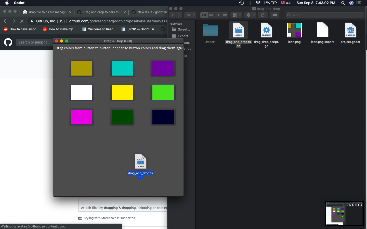Click the GitHub octocat logo
This screenshot has width=367, height=229.
click(x=8, y=42)
